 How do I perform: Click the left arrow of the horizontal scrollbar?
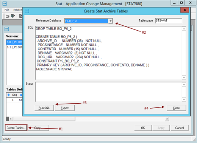11,119
